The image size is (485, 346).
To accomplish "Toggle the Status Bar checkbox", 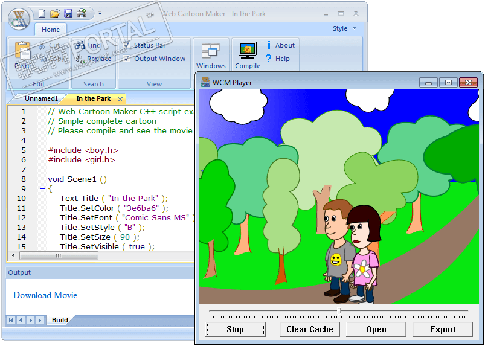I will [126, 45].
